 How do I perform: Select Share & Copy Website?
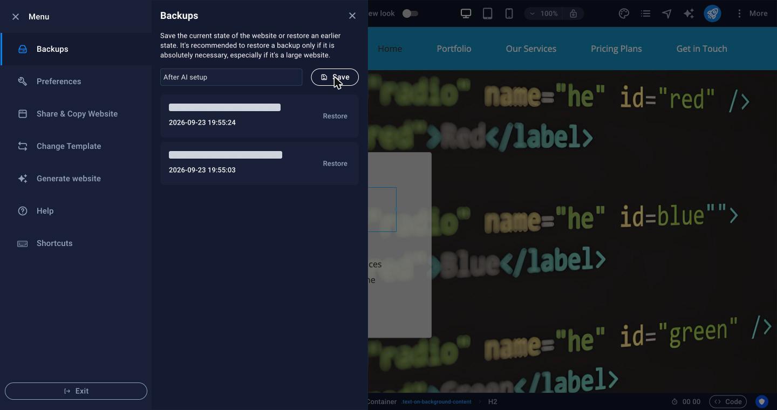(76, 114)
